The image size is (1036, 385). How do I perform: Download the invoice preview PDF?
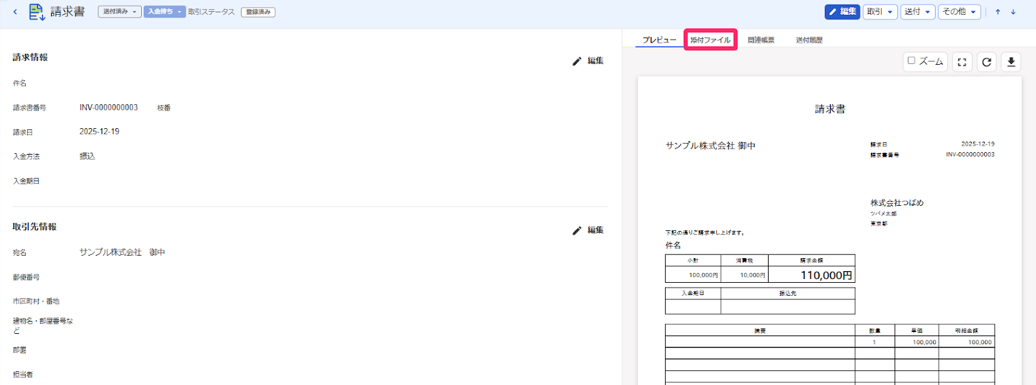(x=1011, y=62)
